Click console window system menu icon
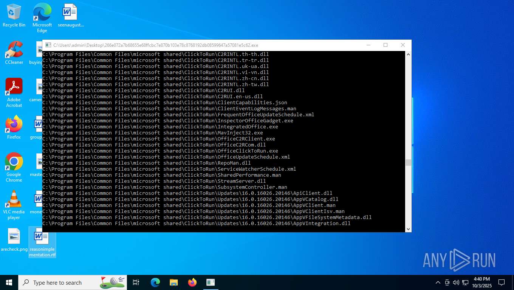The height and width of the screenshot is (290, 514). click(x=48, y=45)
